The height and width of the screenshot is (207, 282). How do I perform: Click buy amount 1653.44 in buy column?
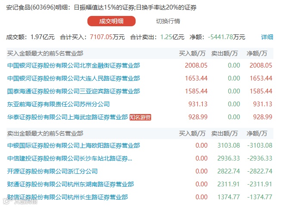point(196,78)
